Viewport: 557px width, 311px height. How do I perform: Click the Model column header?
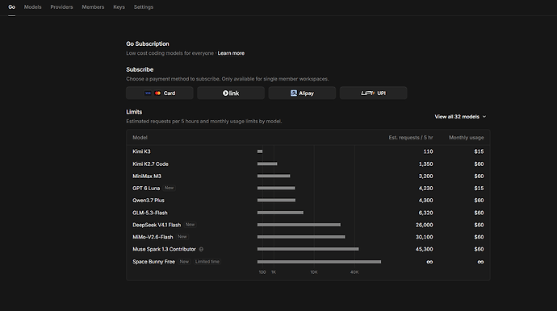tap(140, 138)
